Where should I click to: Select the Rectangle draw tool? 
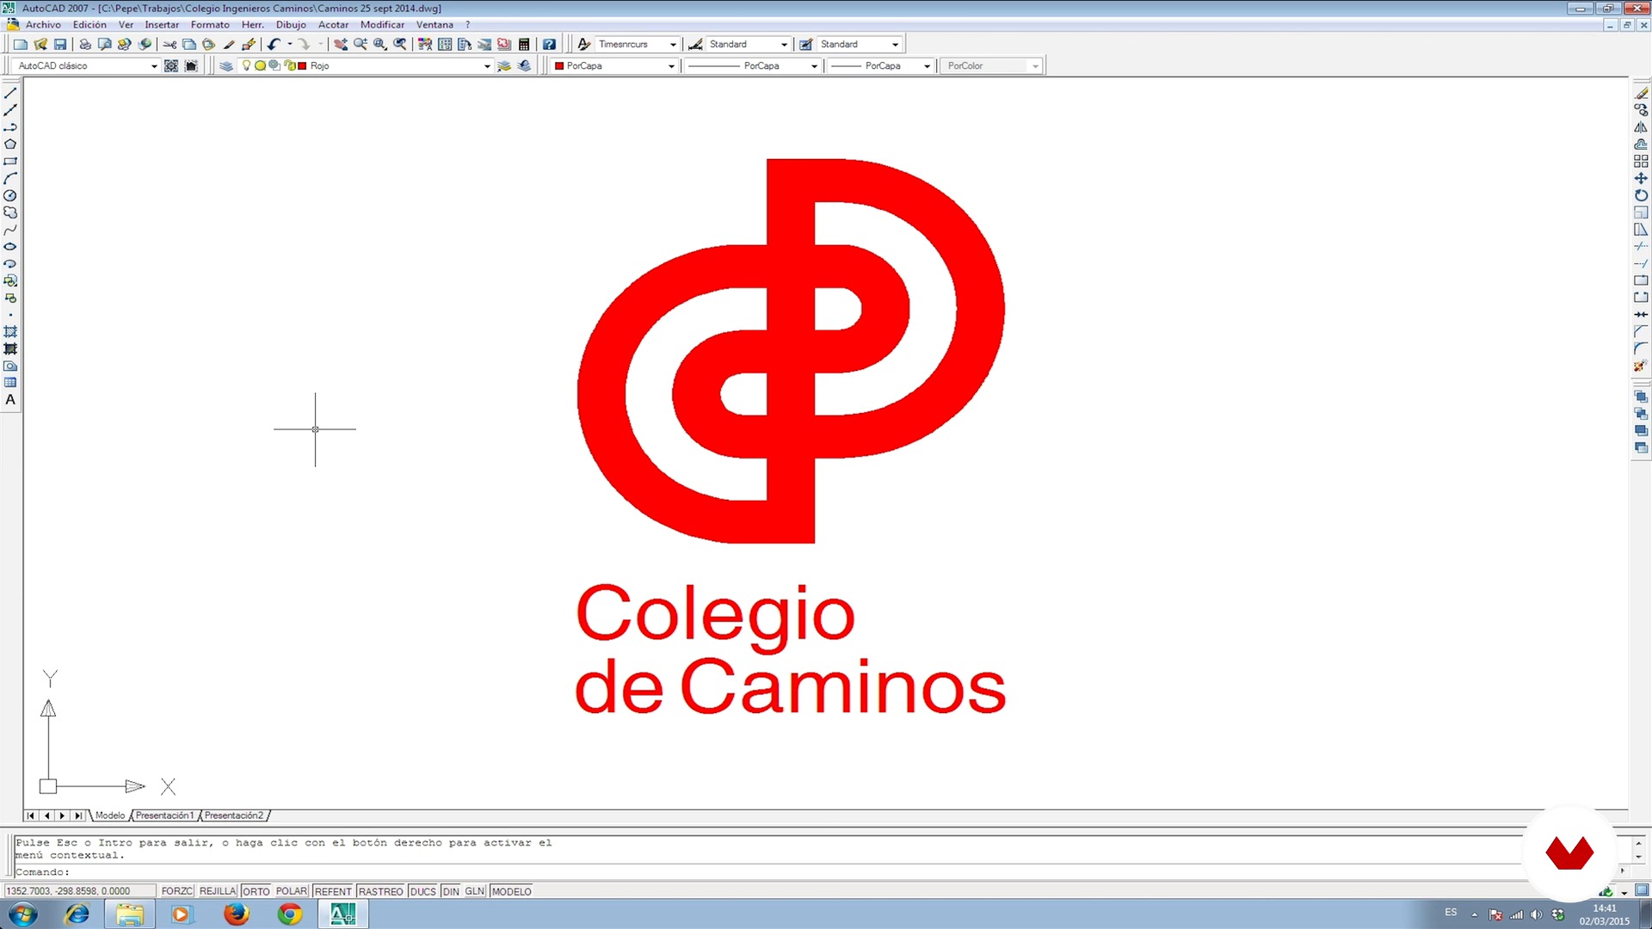[10, 162]
